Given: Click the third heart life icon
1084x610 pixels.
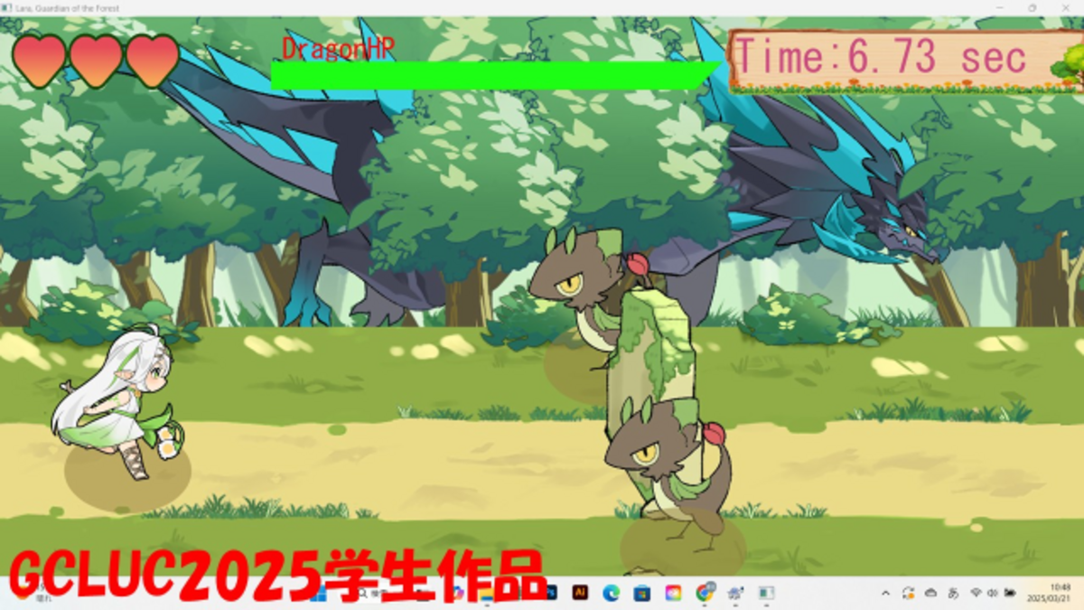Looking at the screenshot, I should point(152,60).
